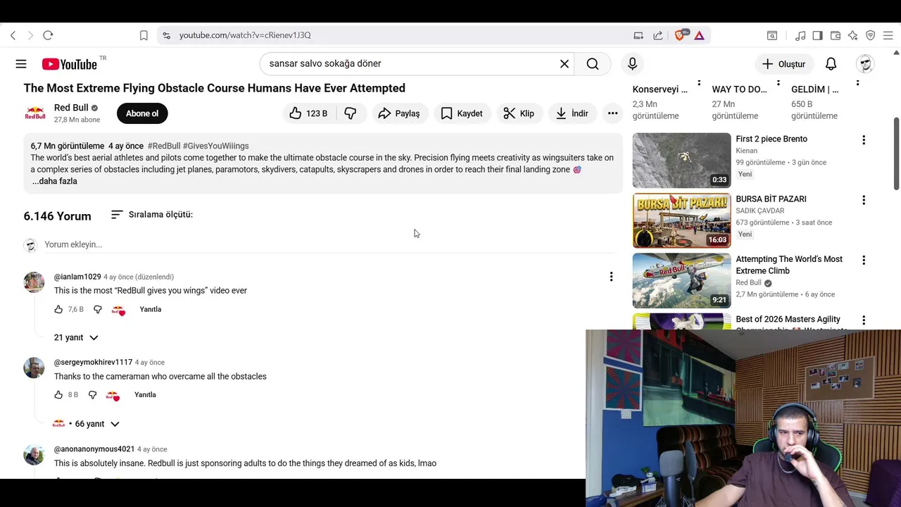Dislike the comment by @sergeymokhirev1117
Screen dimensions: 901x507
pyautogui.click(x=92, y=395)
